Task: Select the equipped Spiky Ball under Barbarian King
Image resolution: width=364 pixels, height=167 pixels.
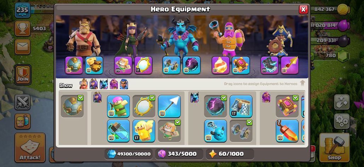Action: click(x=74, y=65)
